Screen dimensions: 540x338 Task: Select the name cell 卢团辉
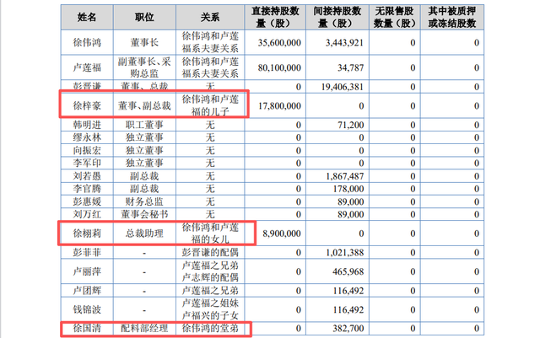(x=87, y=291)
